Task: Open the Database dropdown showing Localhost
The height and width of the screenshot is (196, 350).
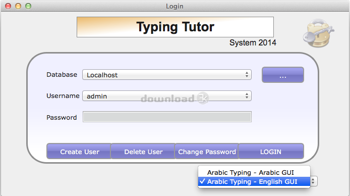Action: 167,75
